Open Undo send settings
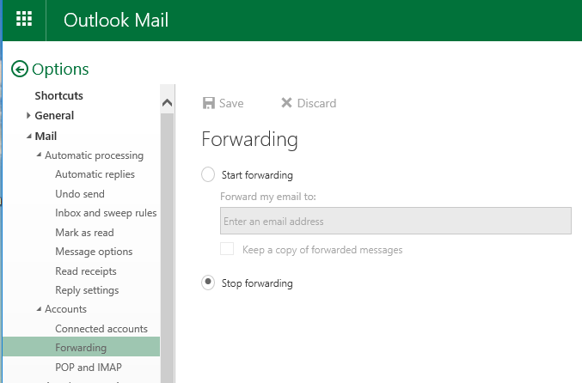 80,194
